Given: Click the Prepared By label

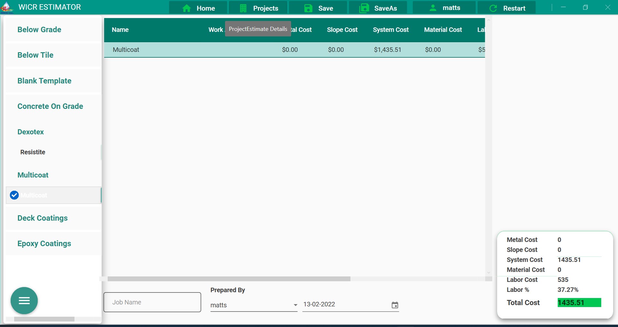Looking at the screenshot, I should 228,290.
